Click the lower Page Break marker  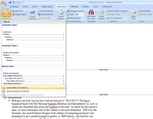coord(104,94)
